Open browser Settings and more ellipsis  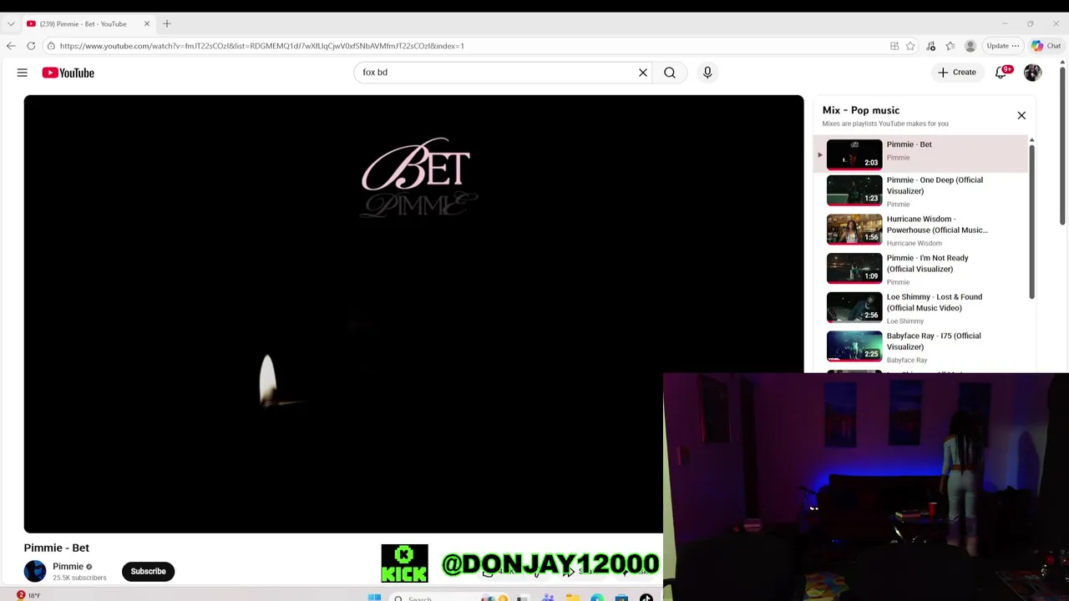point(1015,46)
